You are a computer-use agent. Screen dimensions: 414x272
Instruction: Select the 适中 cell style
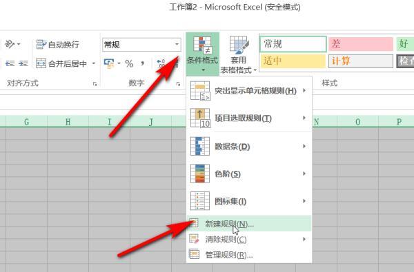(293, 61)
